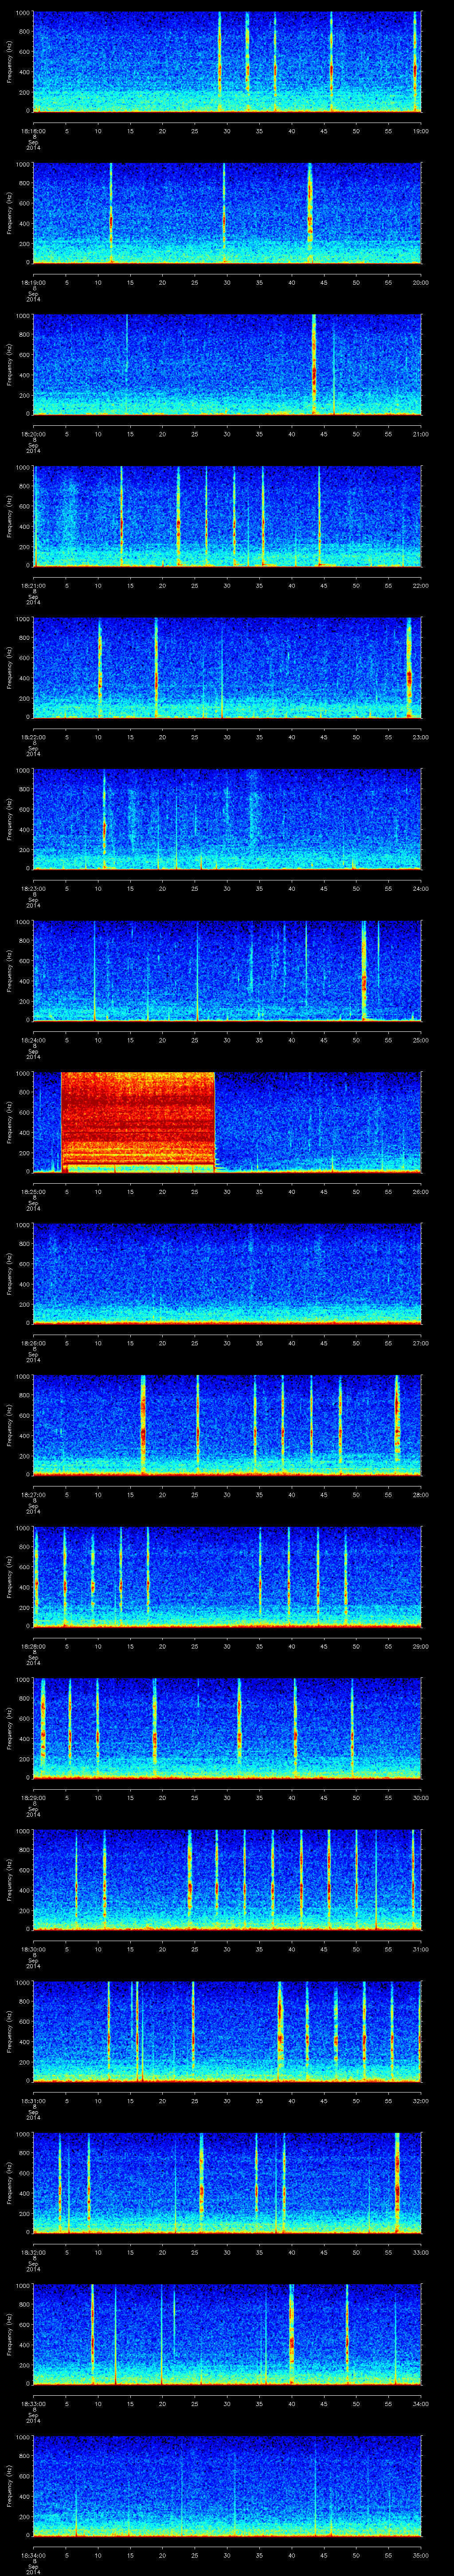This screenshot has height=2576, width=454.
Task: Select the burst near 43 seconds in 18:19 panel
Action: pos(310,212)
